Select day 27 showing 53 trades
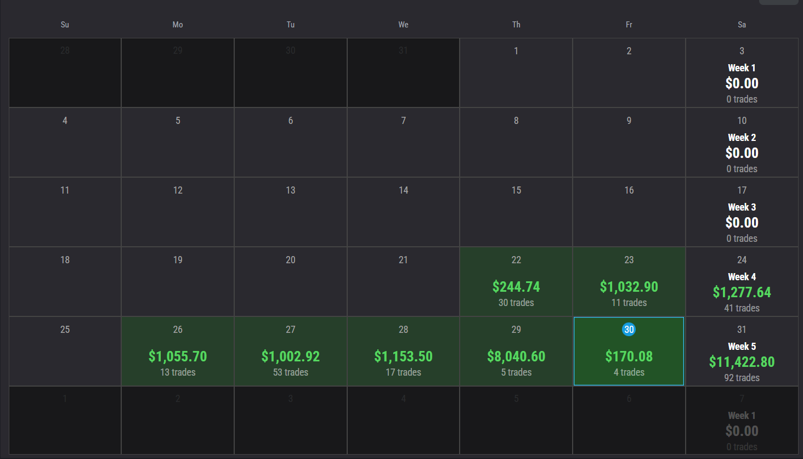This screenshot has width=803, height=459. 291,352
